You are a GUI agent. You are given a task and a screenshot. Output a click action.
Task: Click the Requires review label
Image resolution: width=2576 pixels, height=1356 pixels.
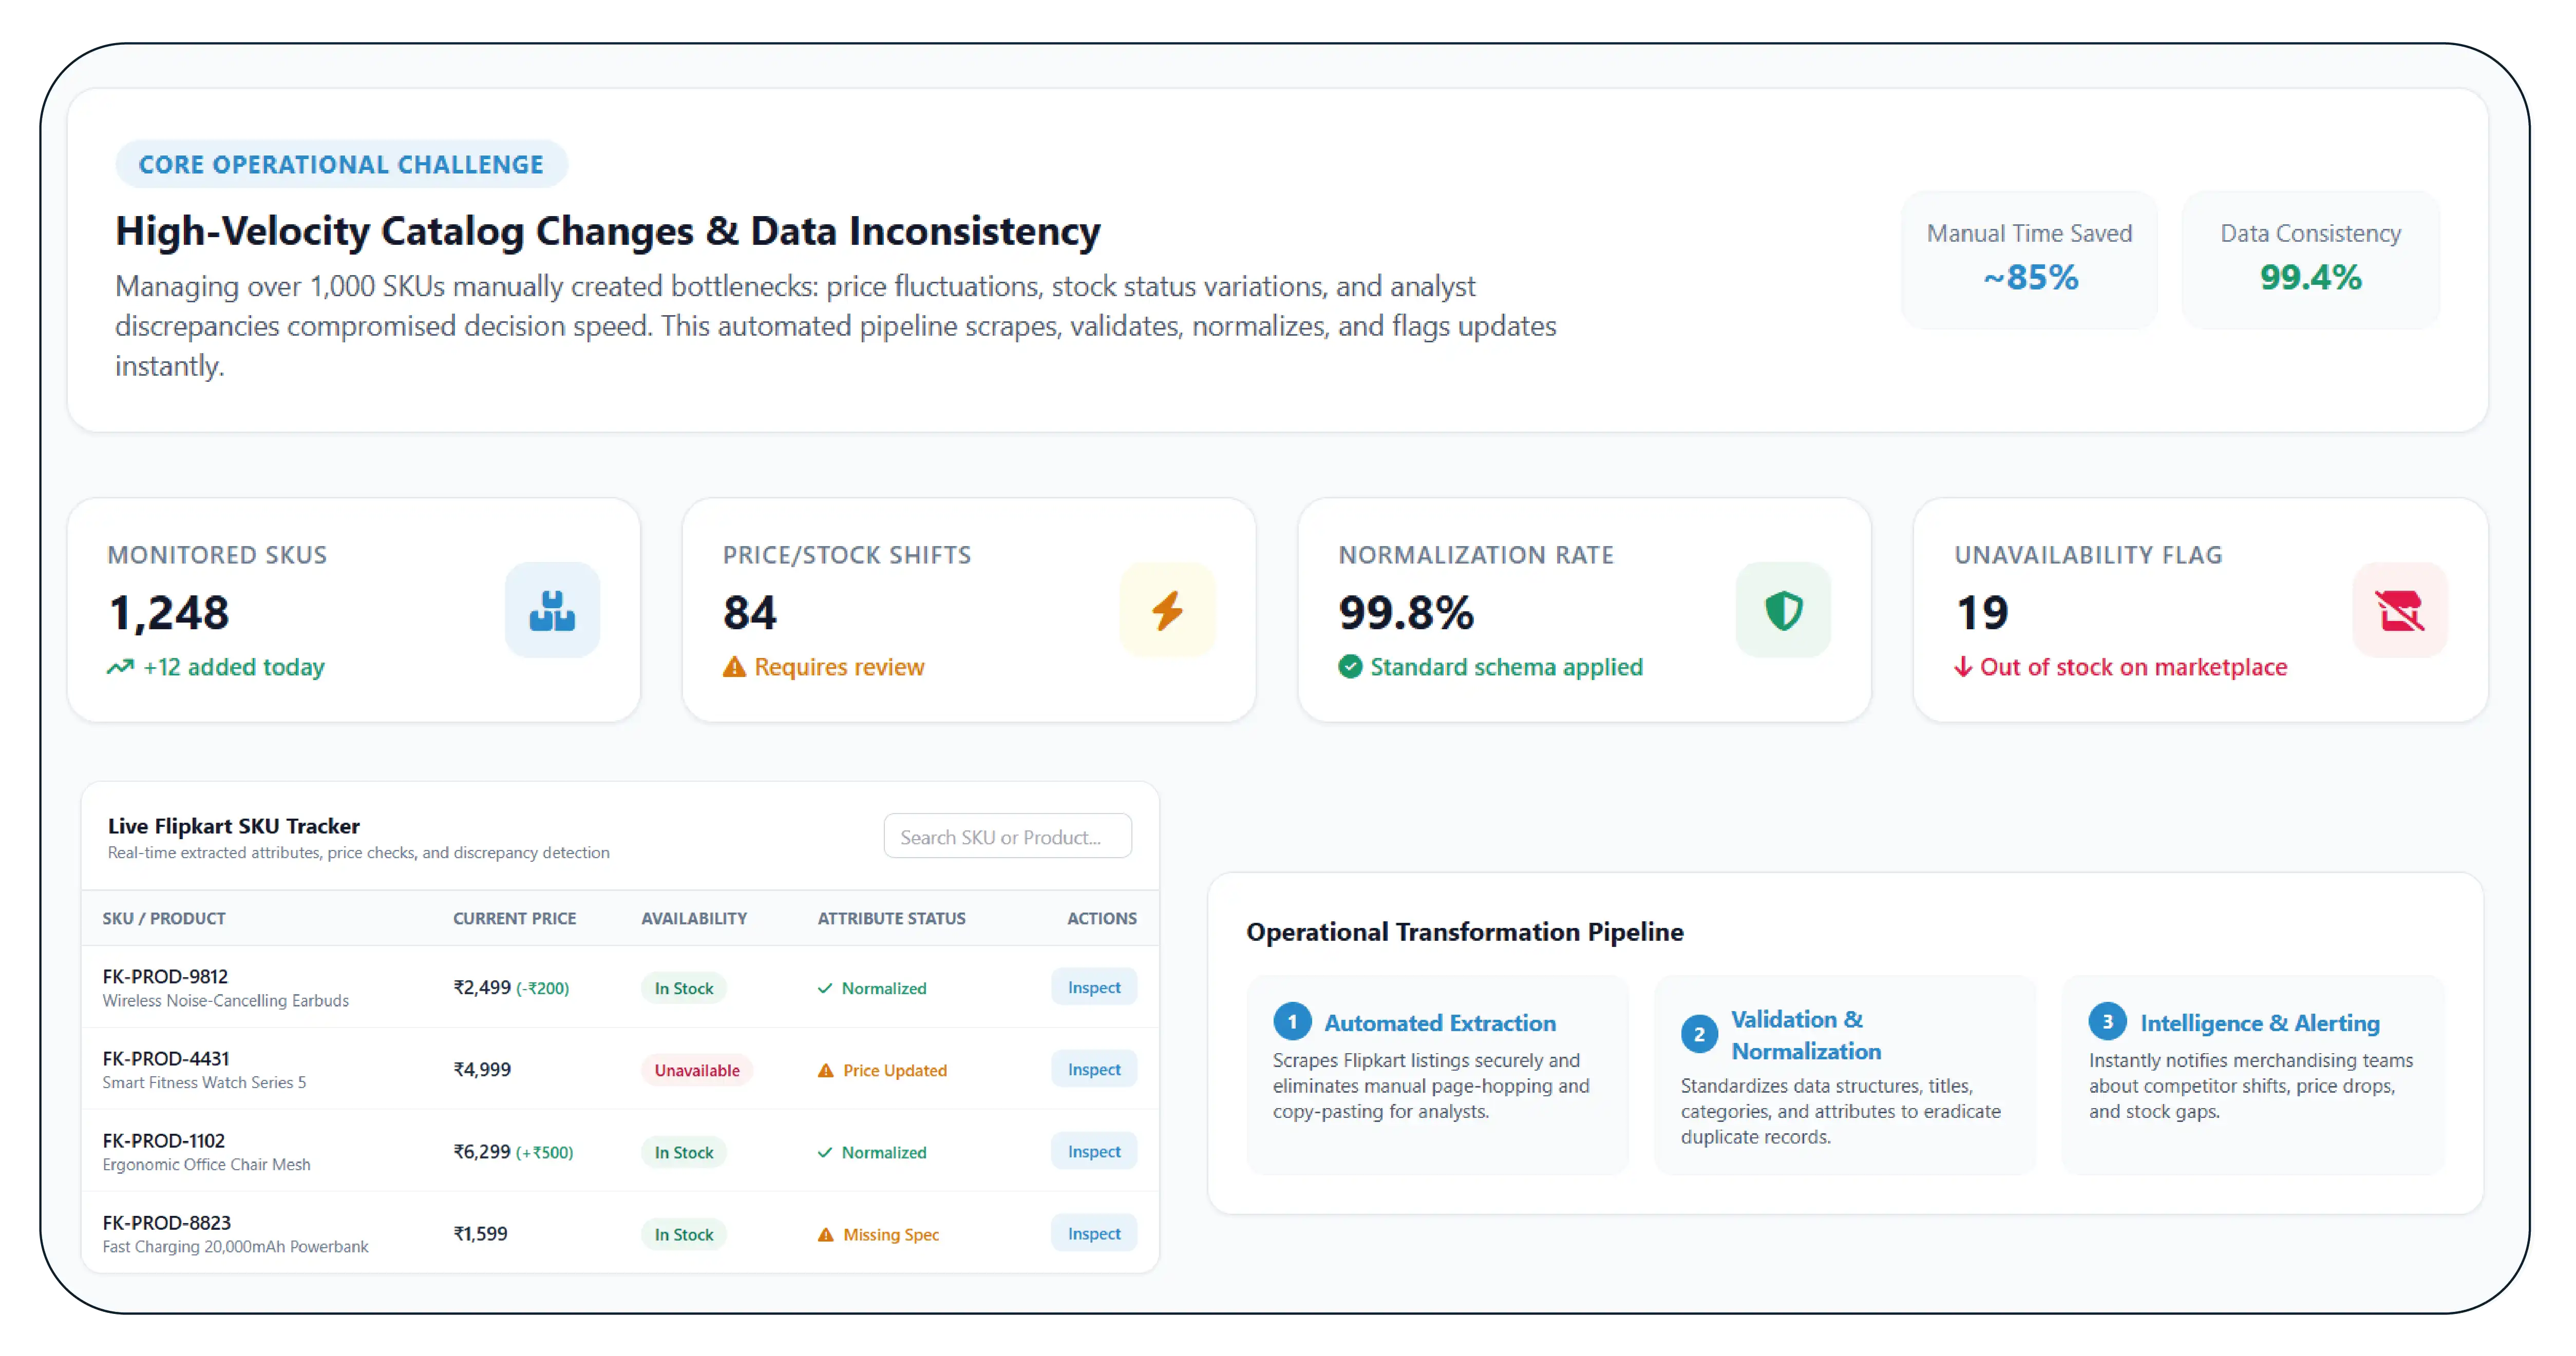point(839,667)
